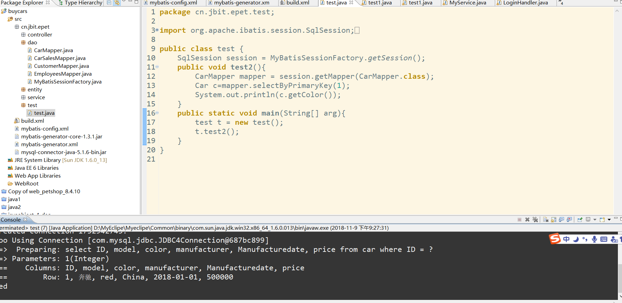Click Sogou soft keyboard icon
The image size is (622, 303).
coord(604,239)
